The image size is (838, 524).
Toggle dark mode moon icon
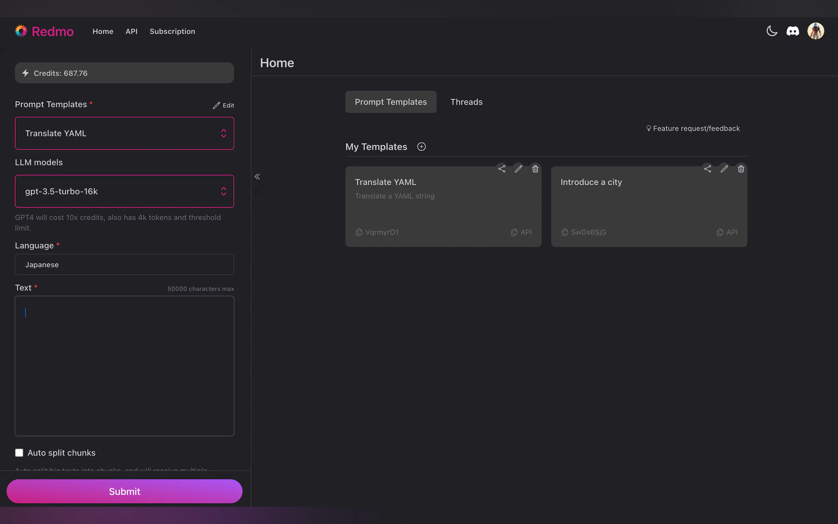[771, 31]
